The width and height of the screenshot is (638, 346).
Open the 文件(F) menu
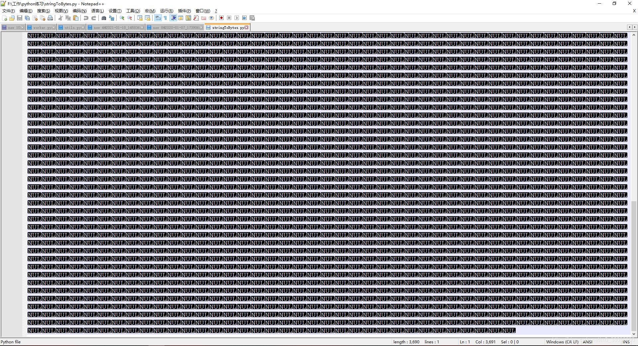coord(9,11)
